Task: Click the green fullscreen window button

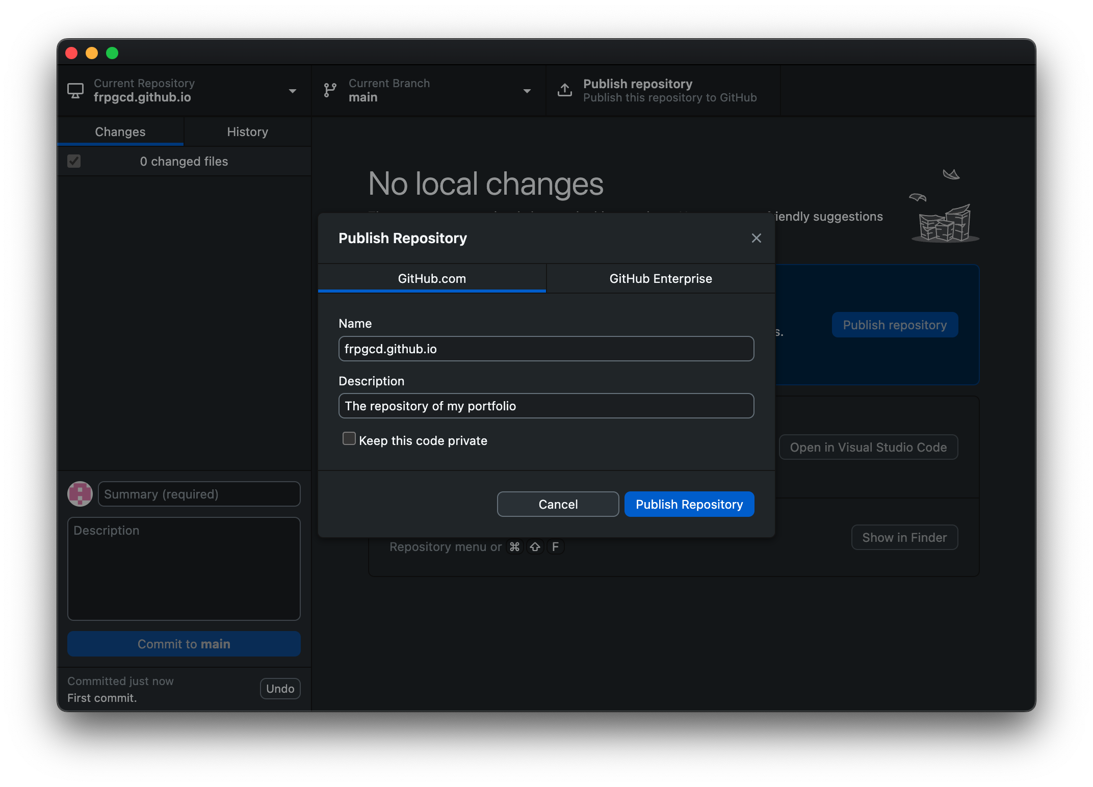Action: coord(112,53)
